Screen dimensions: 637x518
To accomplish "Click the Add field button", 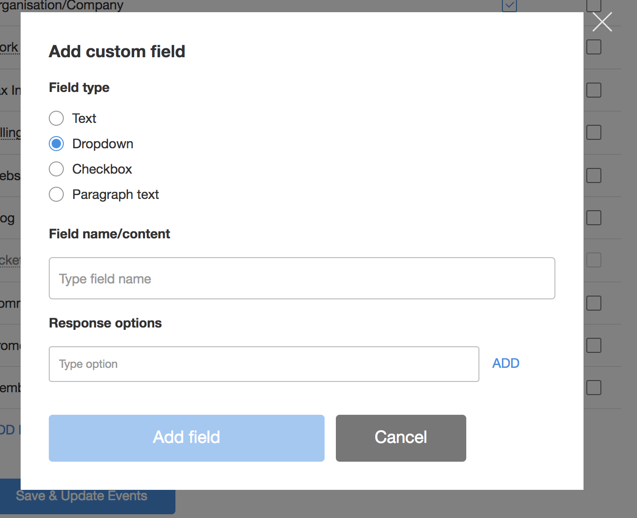I will tap(186, 438).
